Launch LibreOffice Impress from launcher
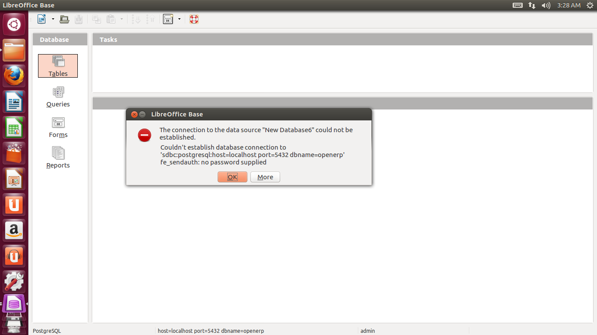Image resolution: width=597 pixels, height=335 pixels. (x=14, y=179)
